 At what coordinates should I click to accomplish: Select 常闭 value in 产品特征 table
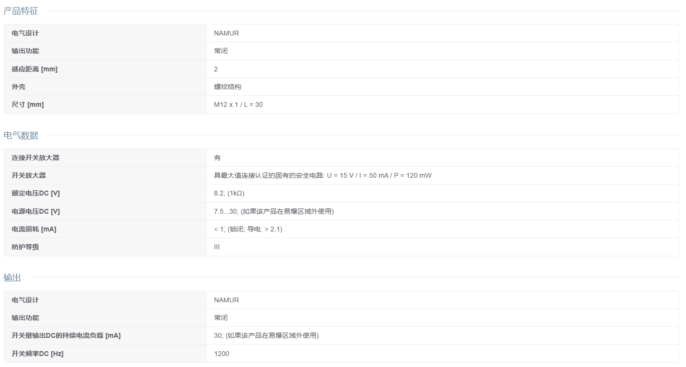221,51
